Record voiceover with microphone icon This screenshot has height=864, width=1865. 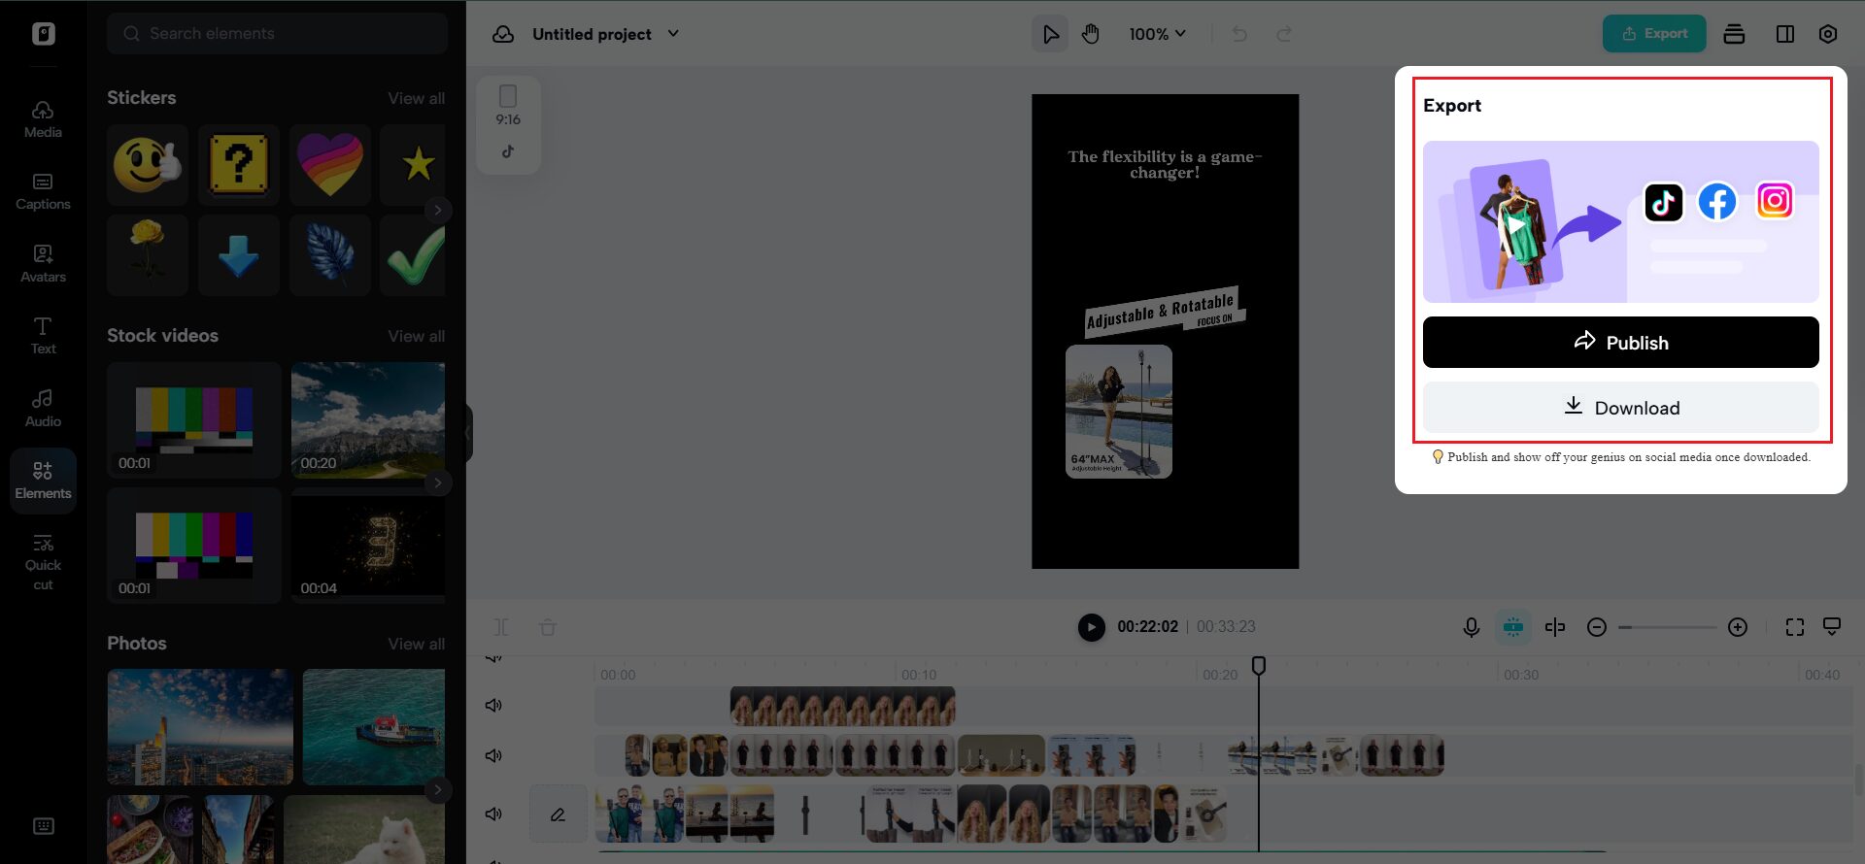[x=1471, y=627]
